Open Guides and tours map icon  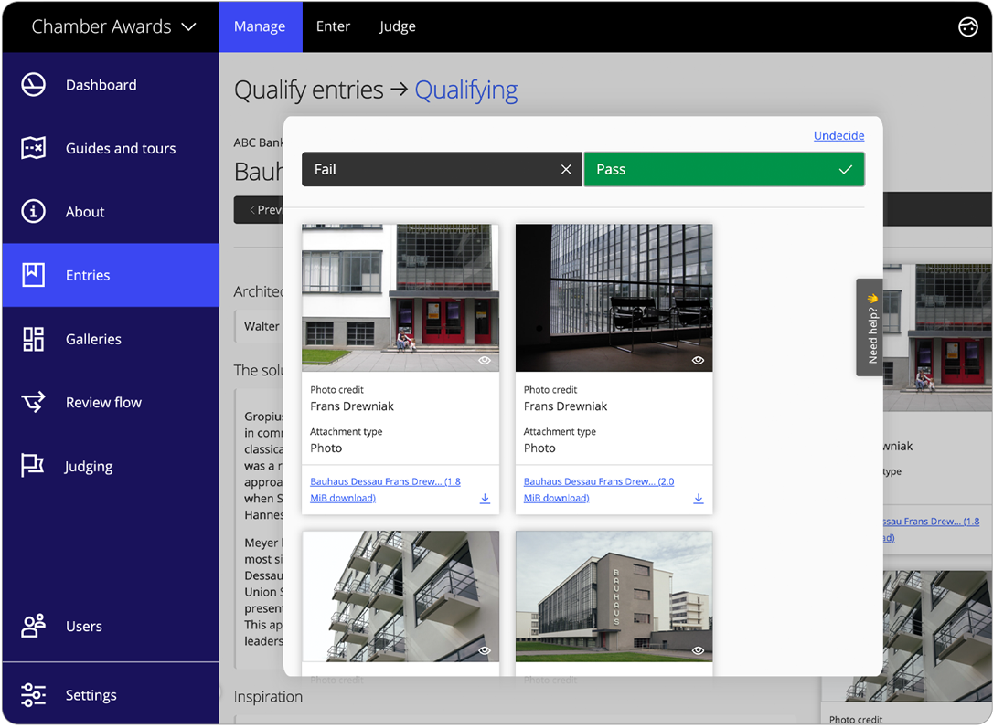click(34, 148)
